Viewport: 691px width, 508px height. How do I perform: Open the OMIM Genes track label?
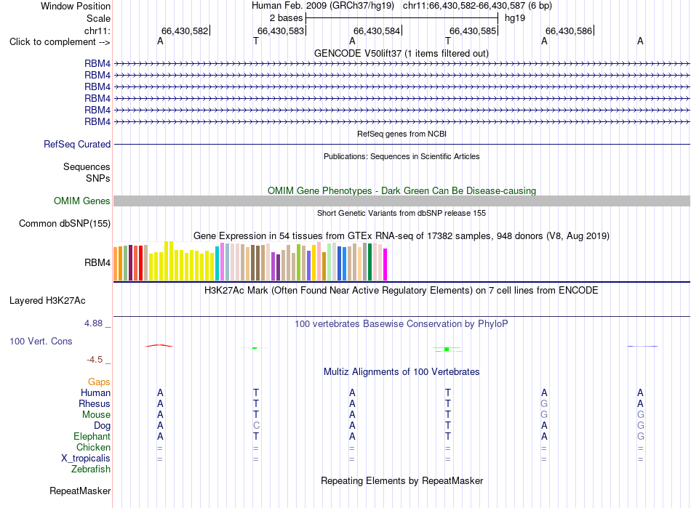click(81, 201)
